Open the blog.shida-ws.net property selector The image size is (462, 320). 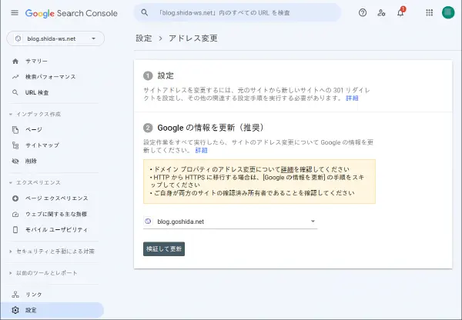point(55,38)
